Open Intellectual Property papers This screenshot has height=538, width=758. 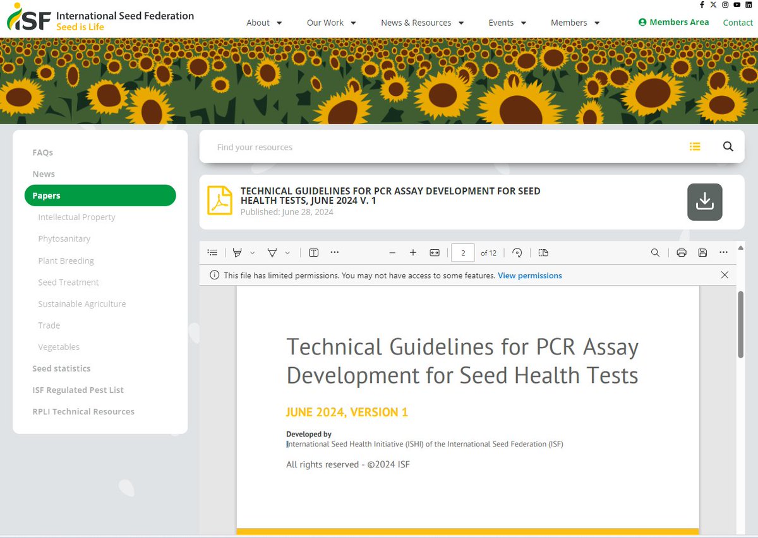pos(76,217)
